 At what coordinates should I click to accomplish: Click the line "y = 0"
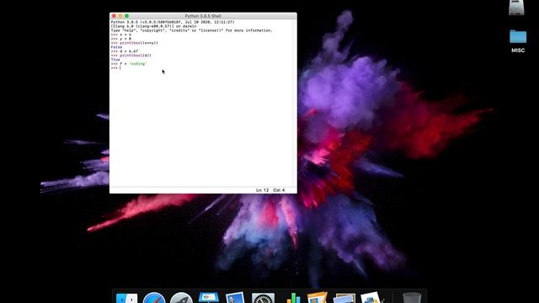click(x=120, y=39)
